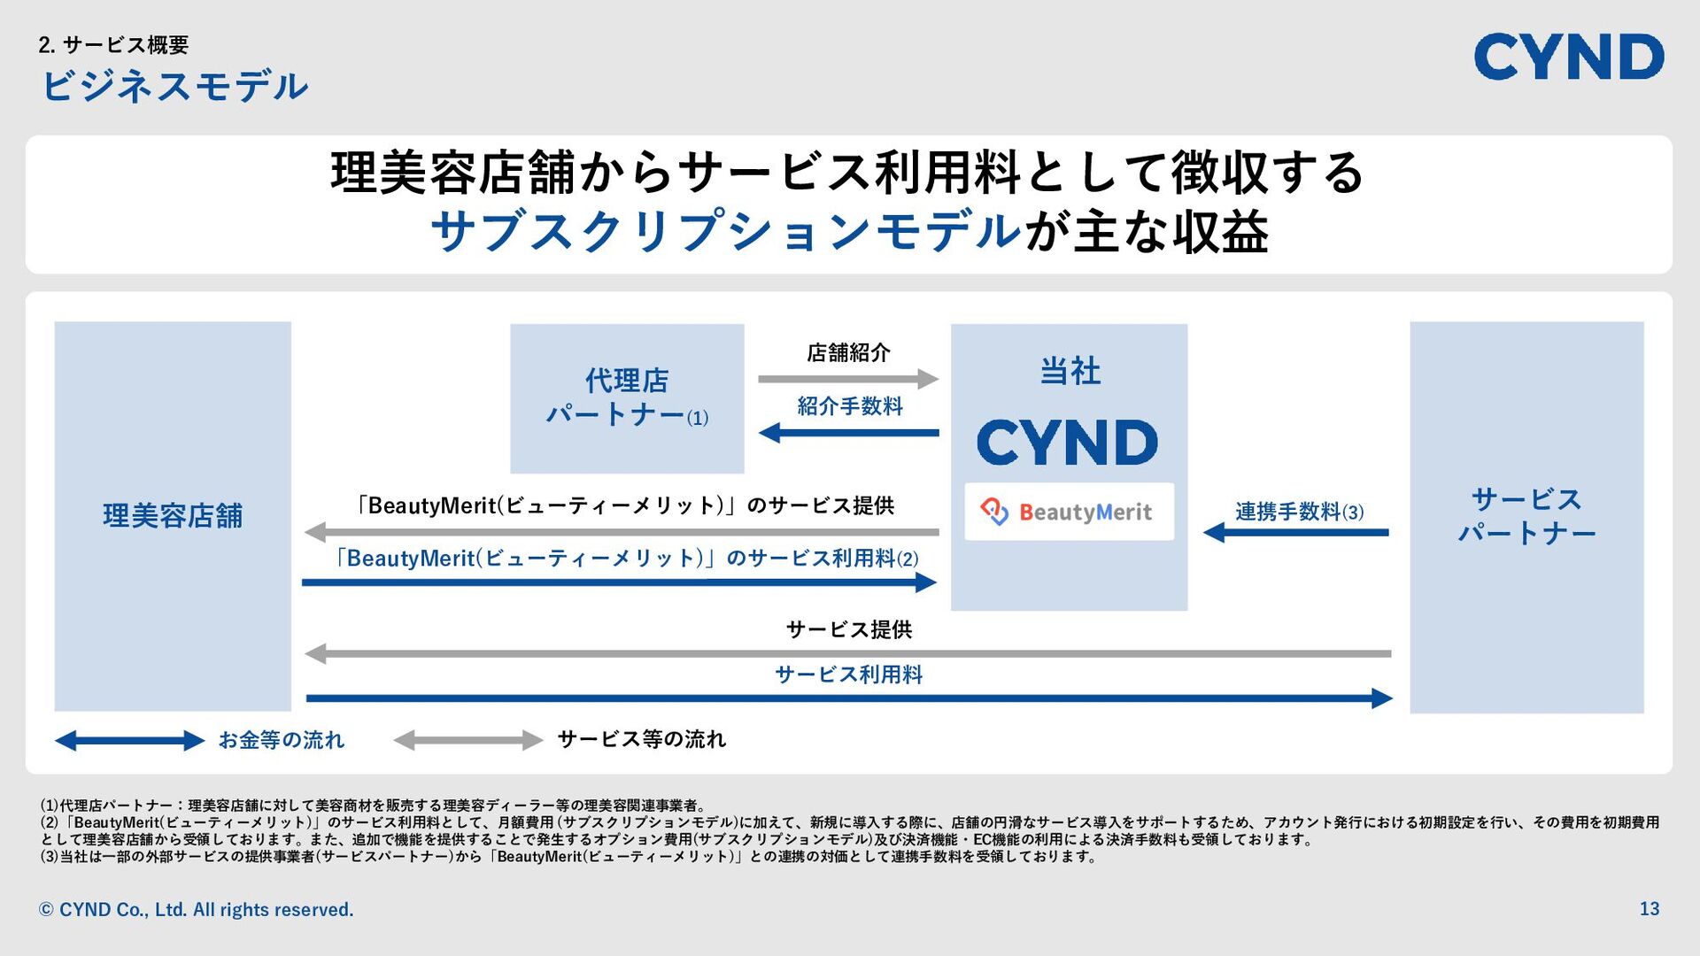Click the headline 理美容店舗からサービス利用料として徴収する
This screenshot has width=1700, height=956.
pyautogui.click(x=847, y=173)
